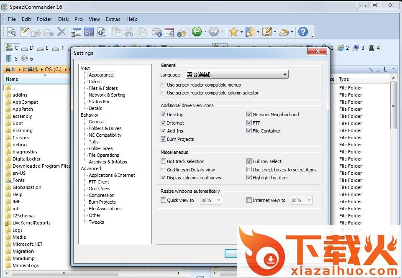Image resolution: width=402 pixels, height=278 pixels.
Task: Select Tweaks in settings tree
Action: tap(96, 222)
